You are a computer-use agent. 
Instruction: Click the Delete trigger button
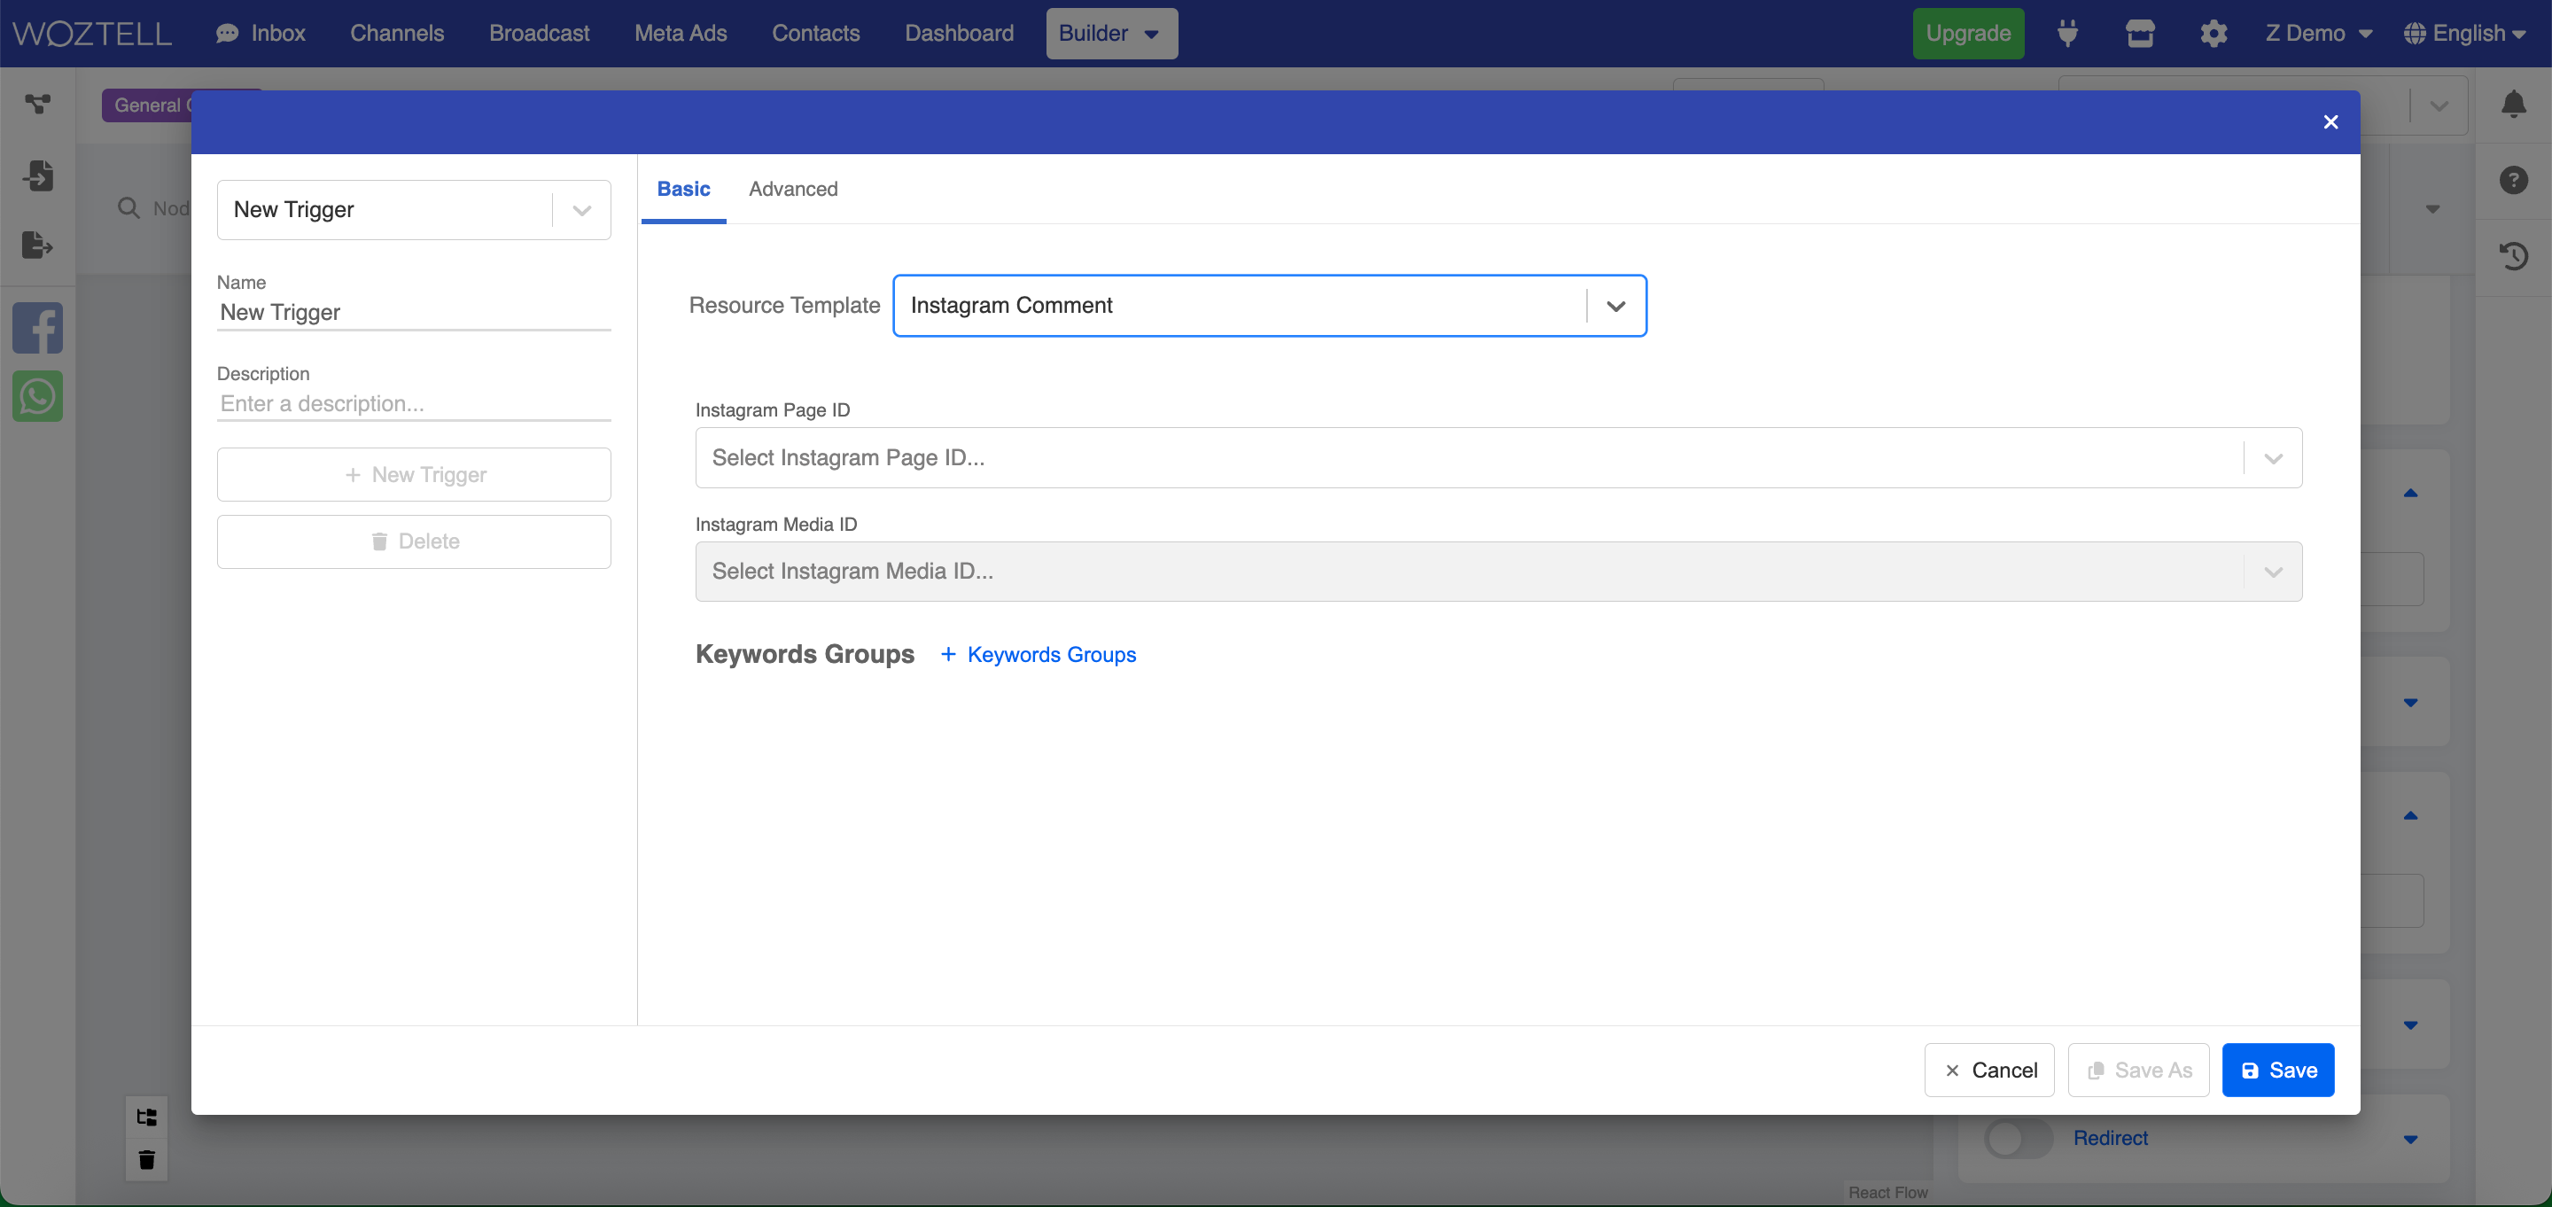(x=413, y=541)
